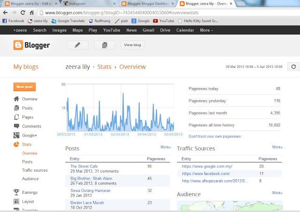Open Calendar in Google bar
This screenshot has height=212, width=300.
(185, 30)
